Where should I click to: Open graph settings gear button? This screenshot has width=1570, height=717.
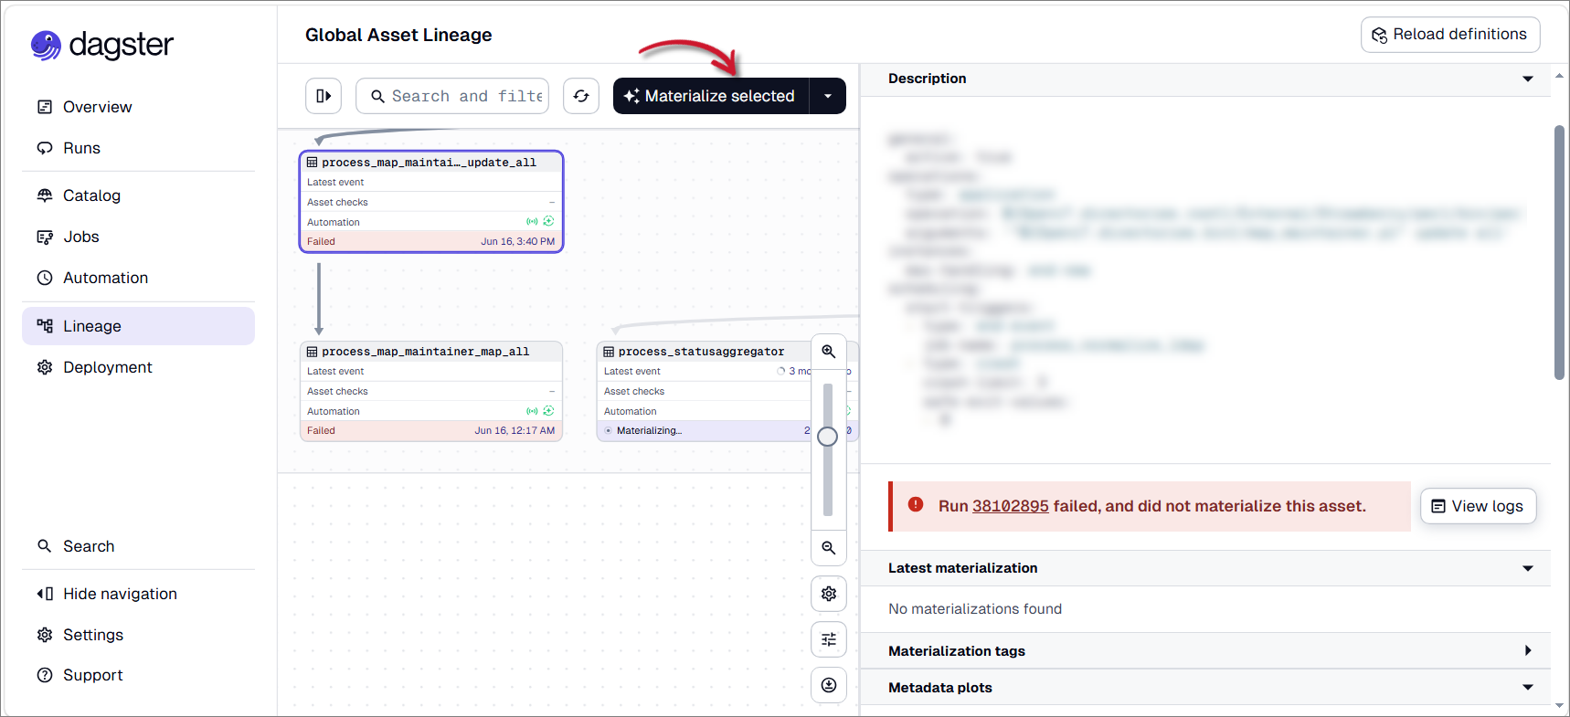[x=829, y=594]
